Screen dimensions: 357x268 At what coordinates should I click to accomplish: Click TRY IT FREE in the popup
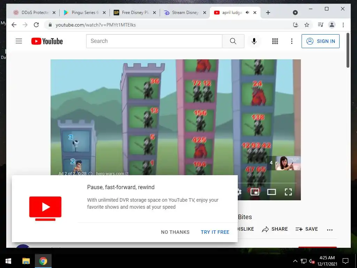[x=215, y=232]
